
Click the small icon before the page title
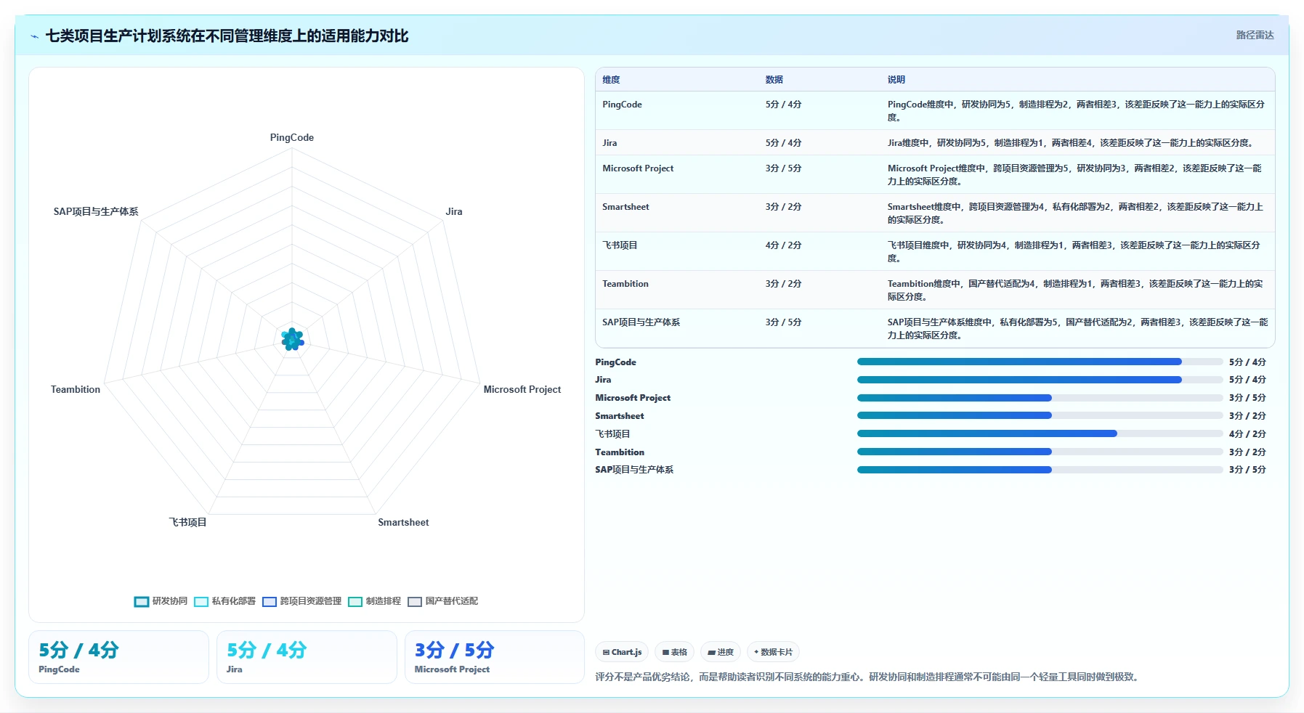tap(34, 36)
